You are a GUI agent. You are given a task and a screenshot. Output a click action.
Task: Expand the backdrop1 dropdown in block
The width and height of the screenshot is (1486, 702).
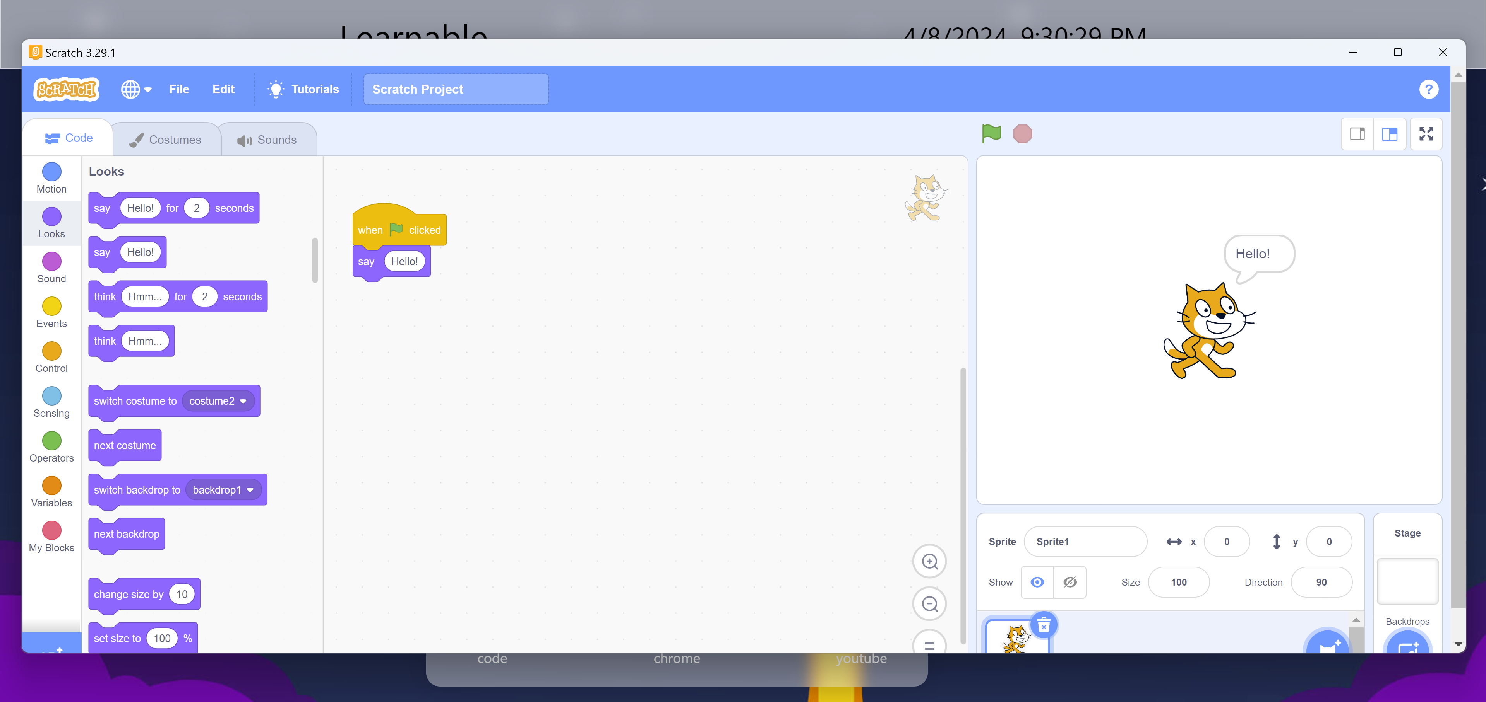point(250,490)
